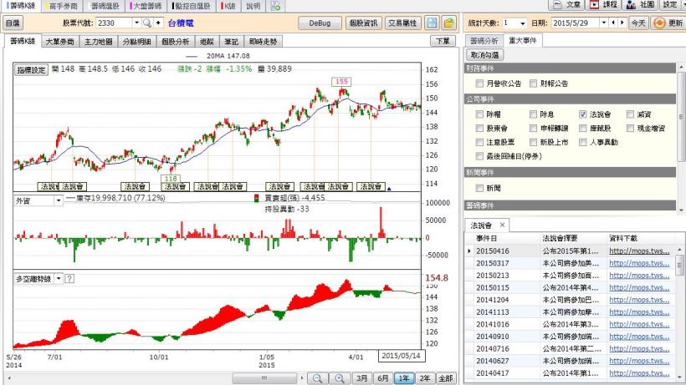This screenshot has height=385, width=686.
Task: Click 指標設定 indicator settings button
Action: pos(31,70)
